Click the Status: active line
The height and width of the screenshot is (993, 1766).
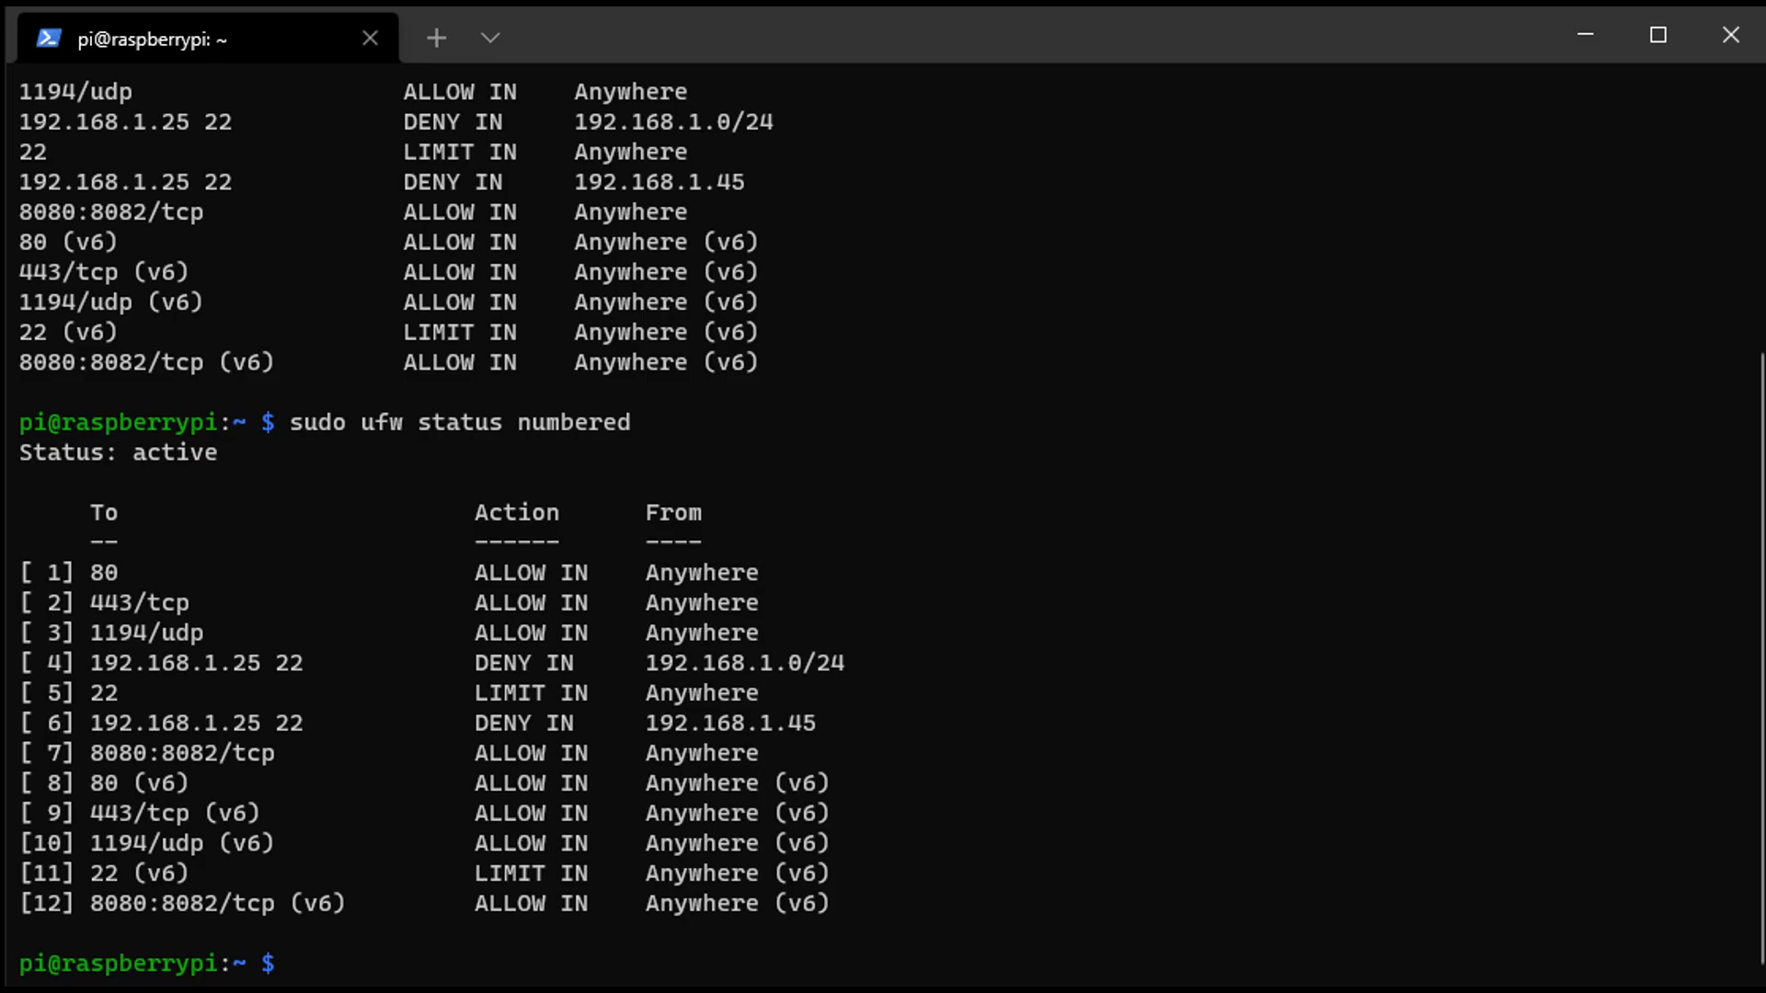[x=118, y=451]
